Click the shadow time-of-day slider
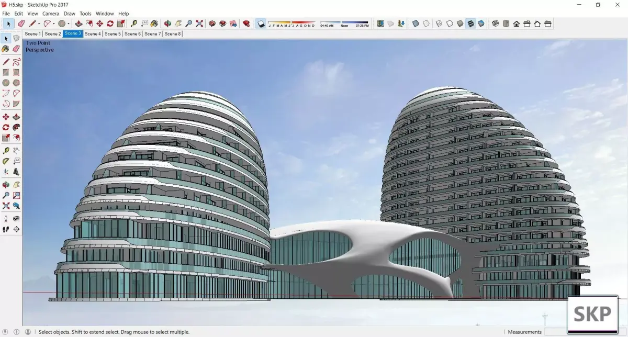 point(344,24)
